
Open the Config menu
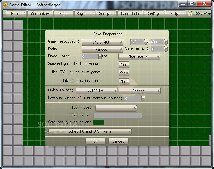[154, 14]
